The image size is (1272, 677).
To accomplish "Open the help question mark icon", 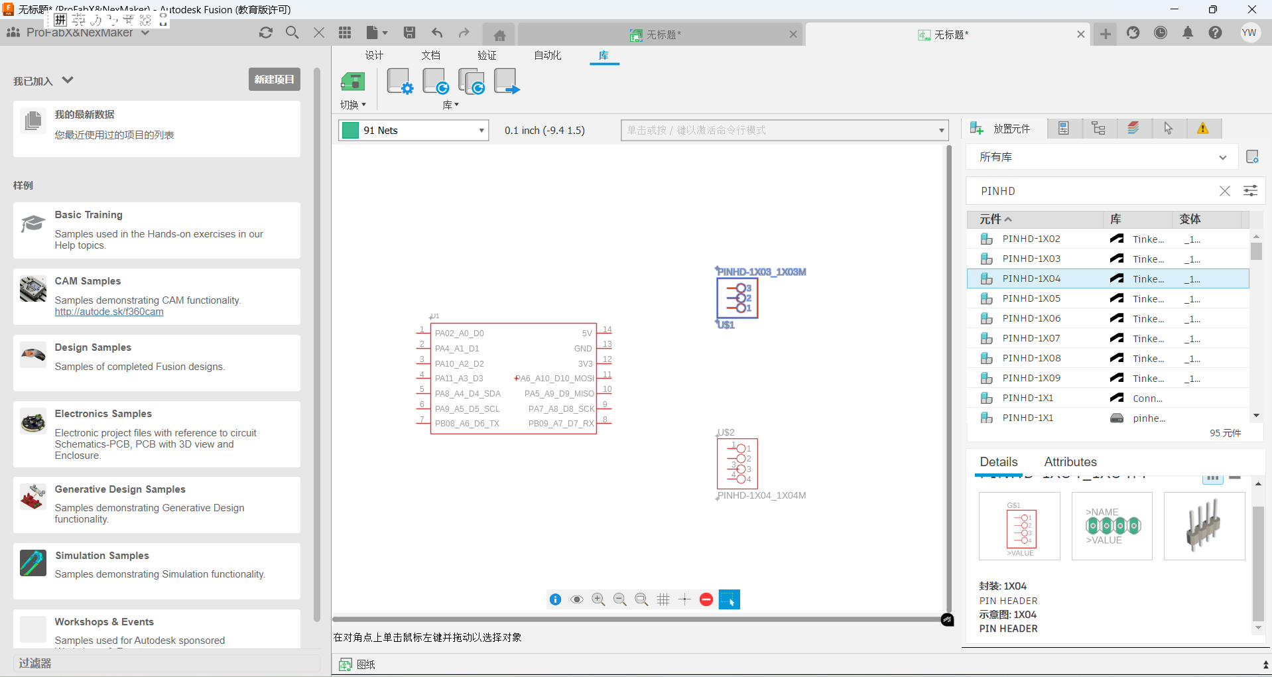I will point(1215,32).
